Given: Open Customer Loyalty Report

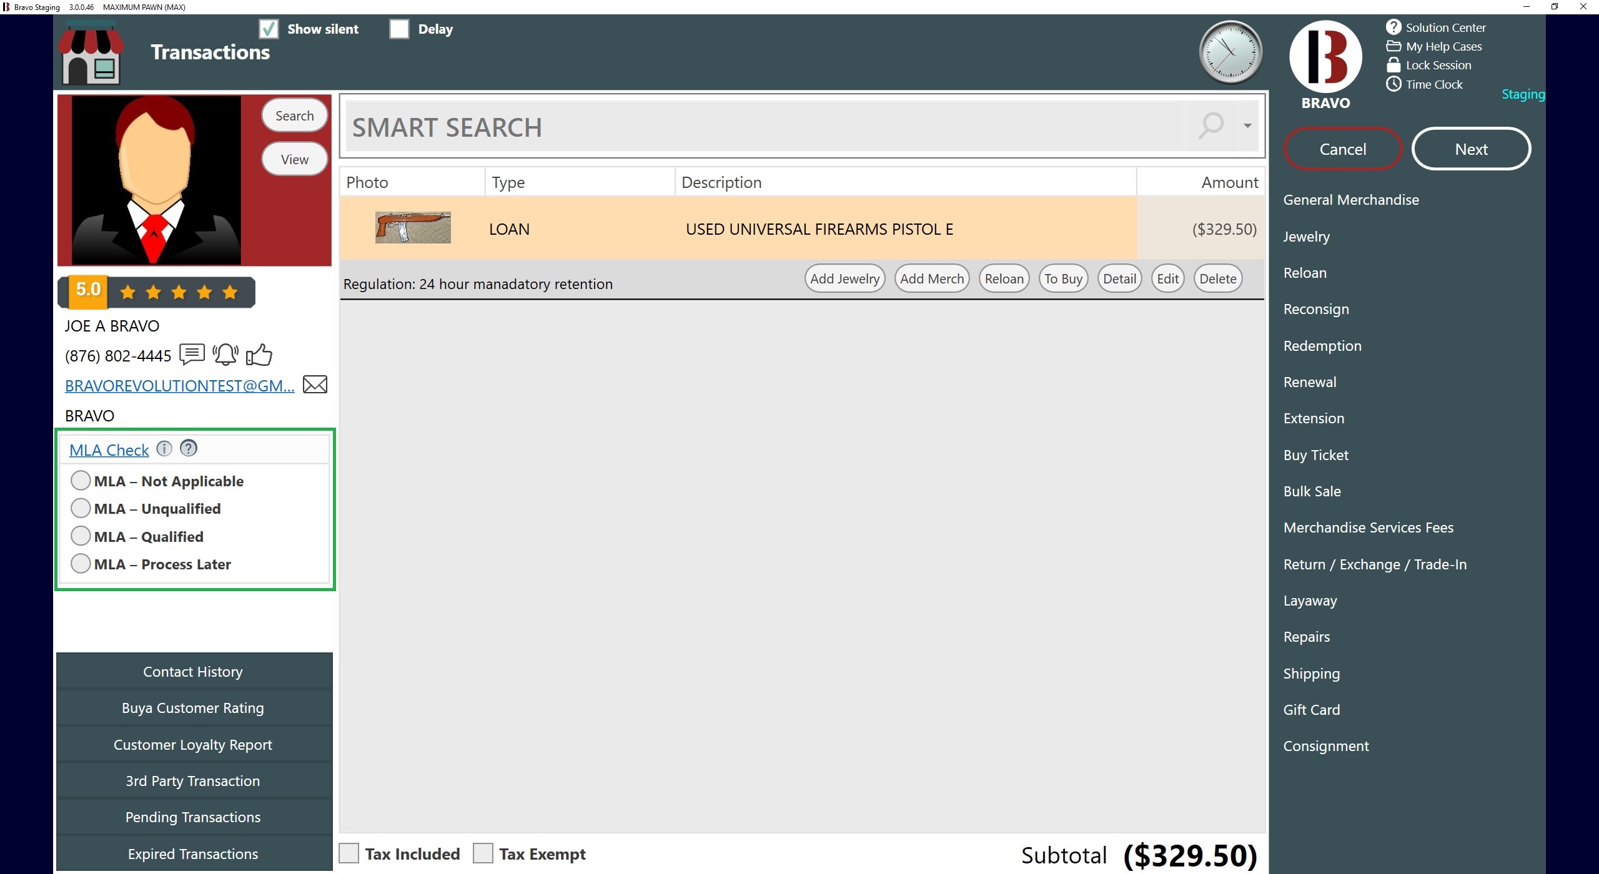Looking at the screenshot, I should (194, 744).
